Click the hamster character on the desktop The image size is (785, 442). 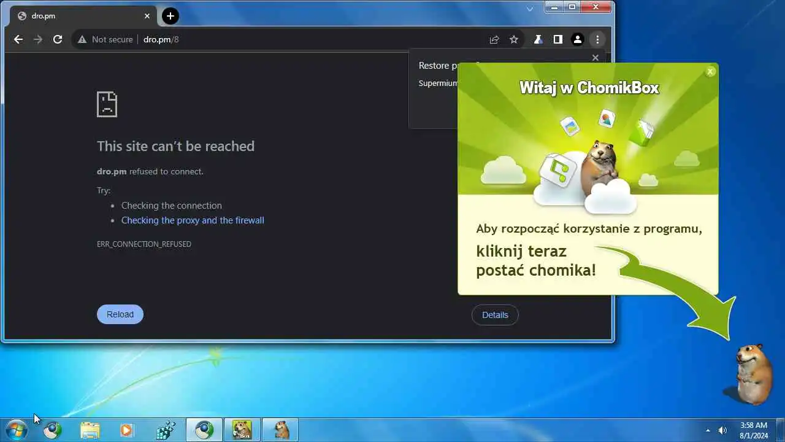coord(753,374)
